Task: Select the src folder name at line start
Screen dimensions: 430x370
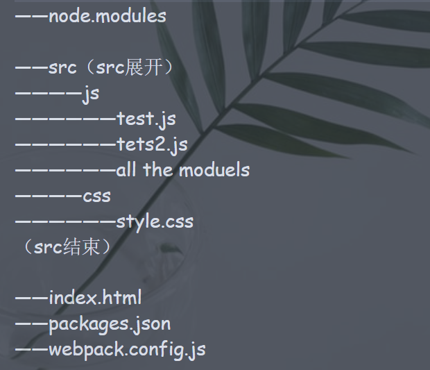Action: pyautogui.click(x=62, y=68)
